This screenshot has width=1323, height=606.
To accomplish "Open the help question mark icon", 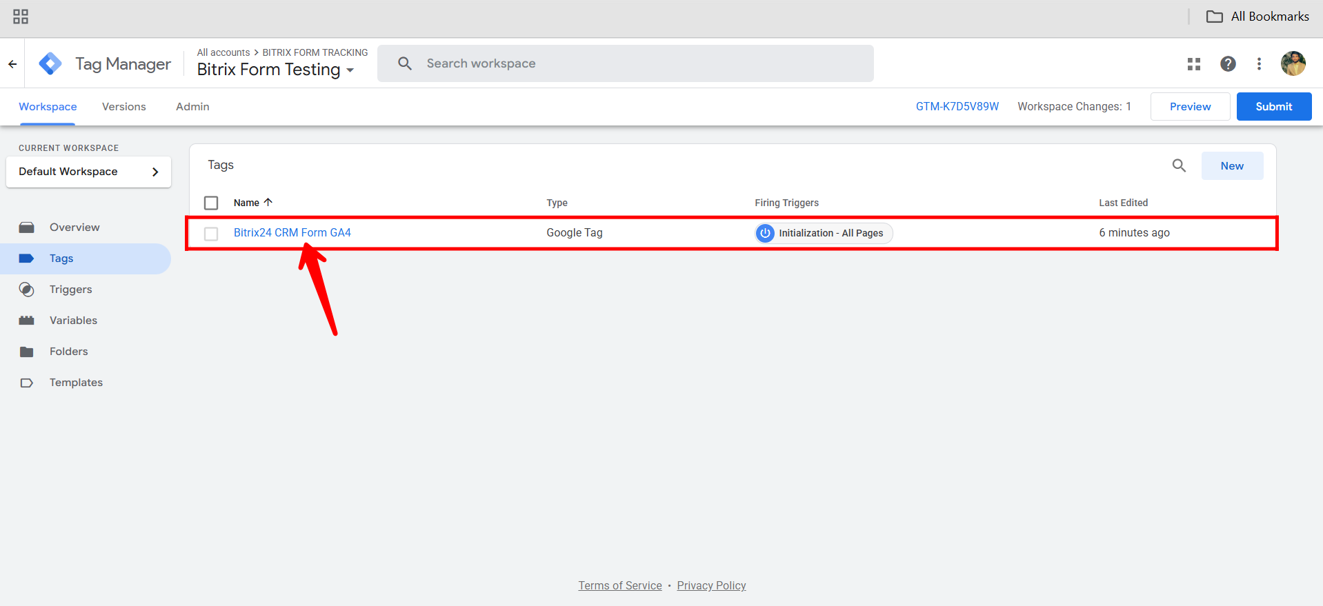I will click(x=1228, y=64).
